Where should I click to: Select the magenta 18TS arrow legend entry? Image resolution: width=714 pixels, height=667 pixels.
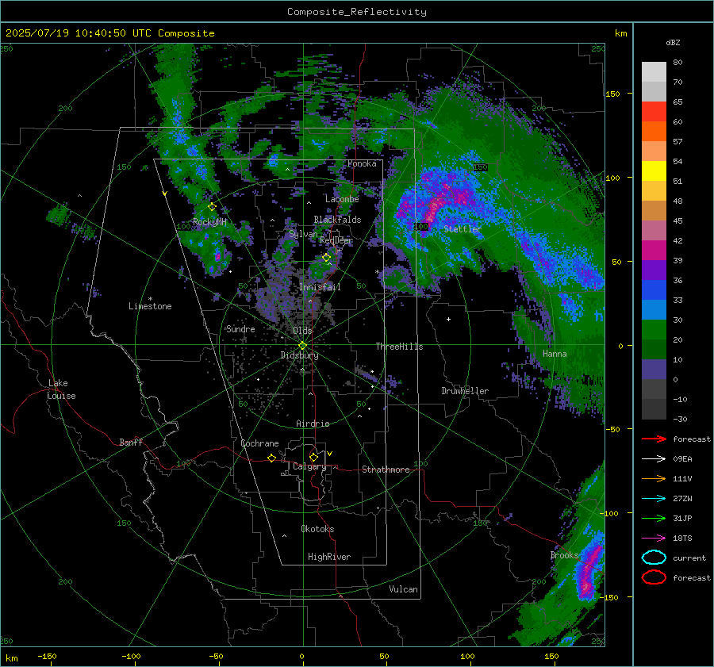tap(654, 539)
